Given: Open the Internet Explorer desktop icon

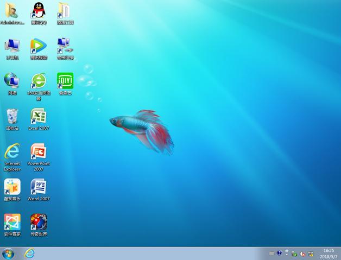Looking at the screenshot, I should click(12, 152).
